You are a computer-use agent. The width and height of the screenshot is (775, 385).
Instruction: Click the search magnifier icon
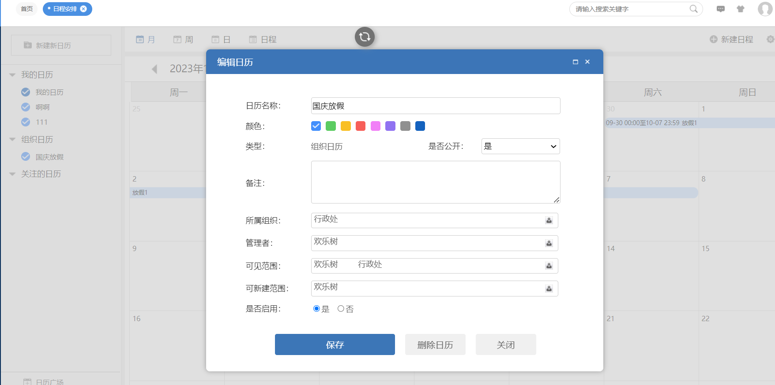(693, 9)
